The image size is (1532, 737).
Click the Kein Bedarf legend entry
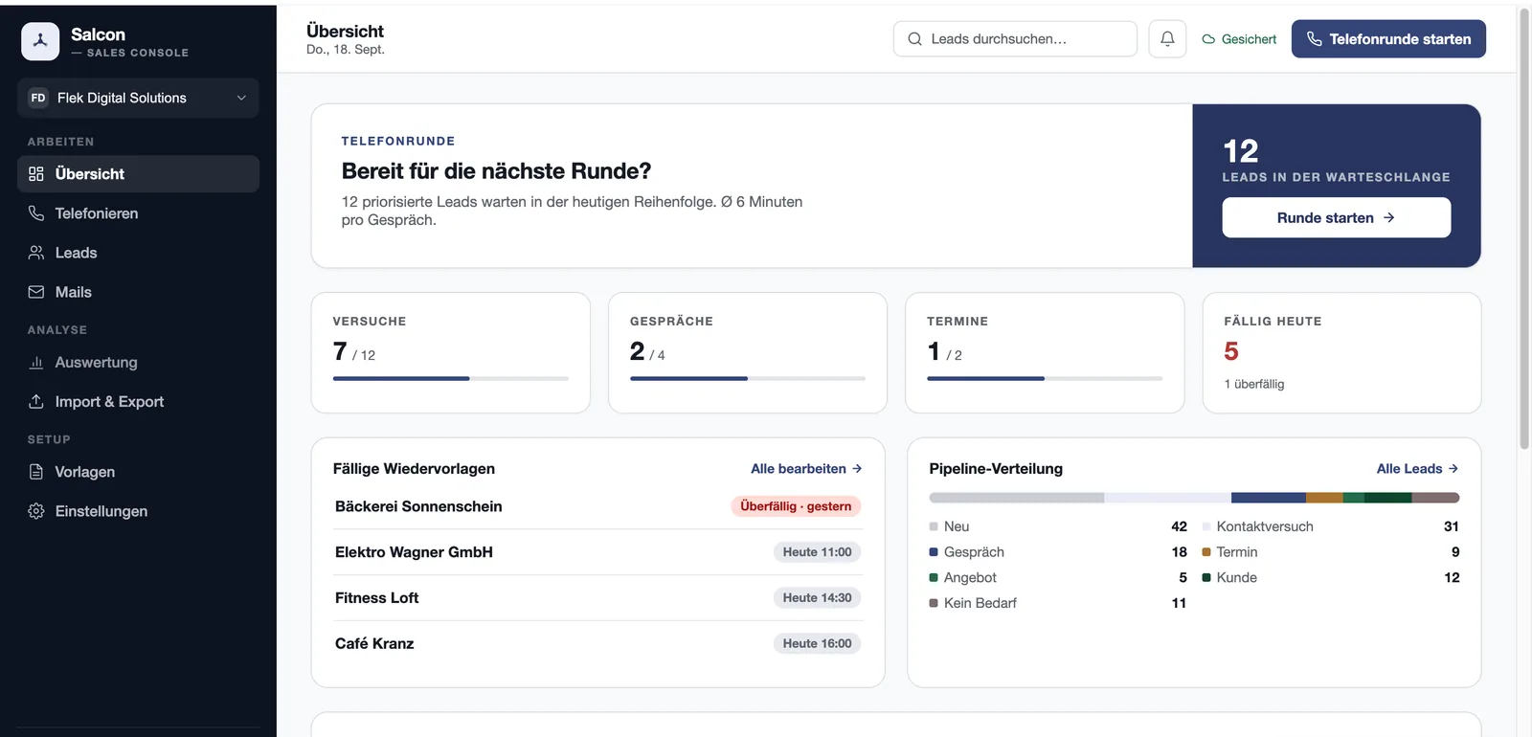pyautogui.click(x=1057, y=603)
